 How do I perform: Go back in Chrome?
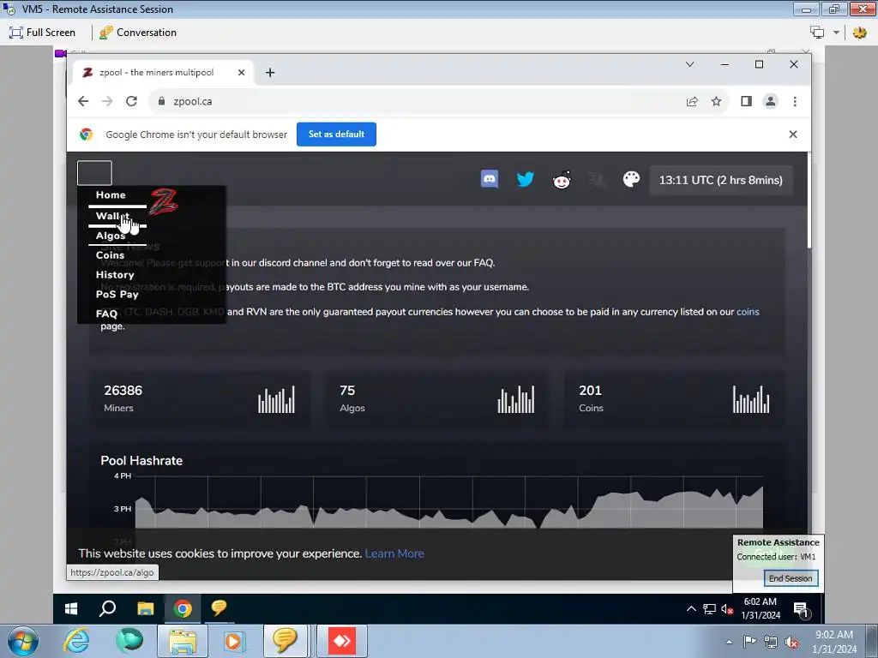tap(83, 101)
